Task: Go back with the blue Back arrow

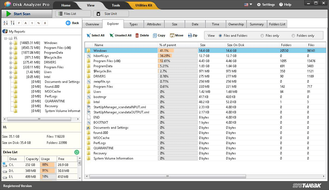Action: tap(68, 23)
